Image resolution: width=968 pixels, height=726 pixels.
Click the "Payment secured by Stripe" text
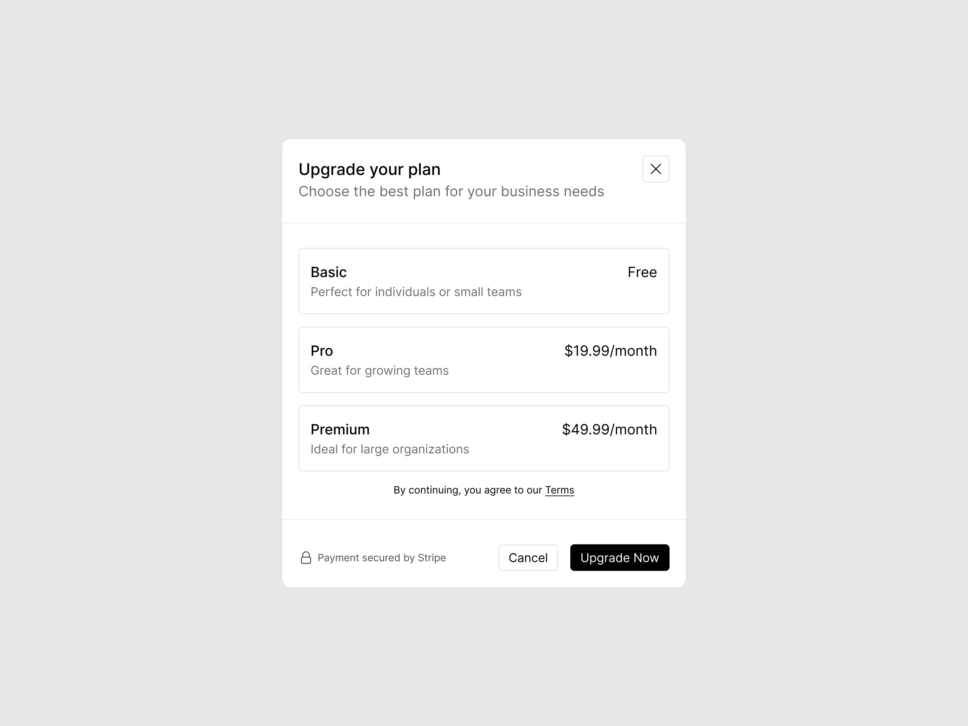click(382, 557)
